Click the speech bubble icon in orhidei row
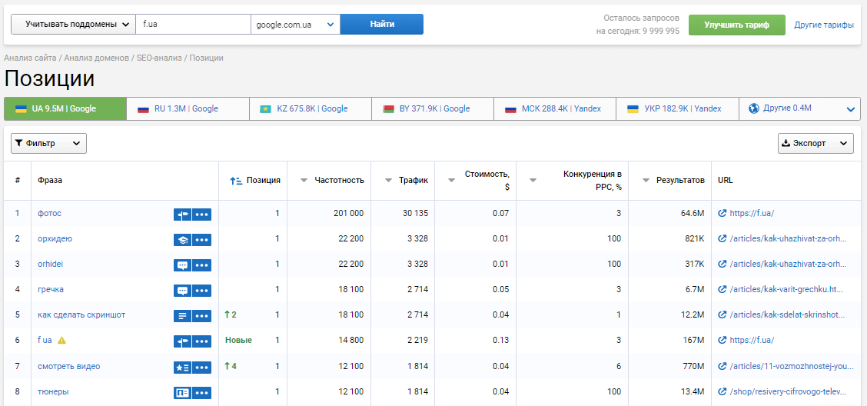This screenshot has height=406, width=867. [182, 265]
